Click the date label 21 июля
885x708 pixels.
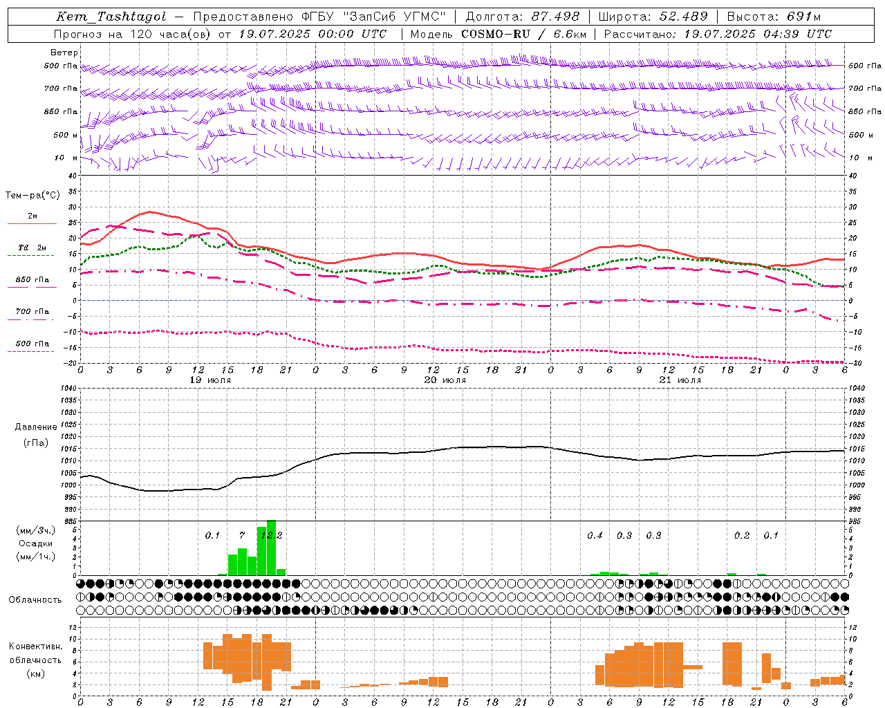pos(680,380)
